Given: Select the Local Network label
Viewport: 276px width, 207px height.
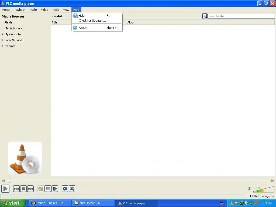Looking at the screenshot, I should pos(14,40).
